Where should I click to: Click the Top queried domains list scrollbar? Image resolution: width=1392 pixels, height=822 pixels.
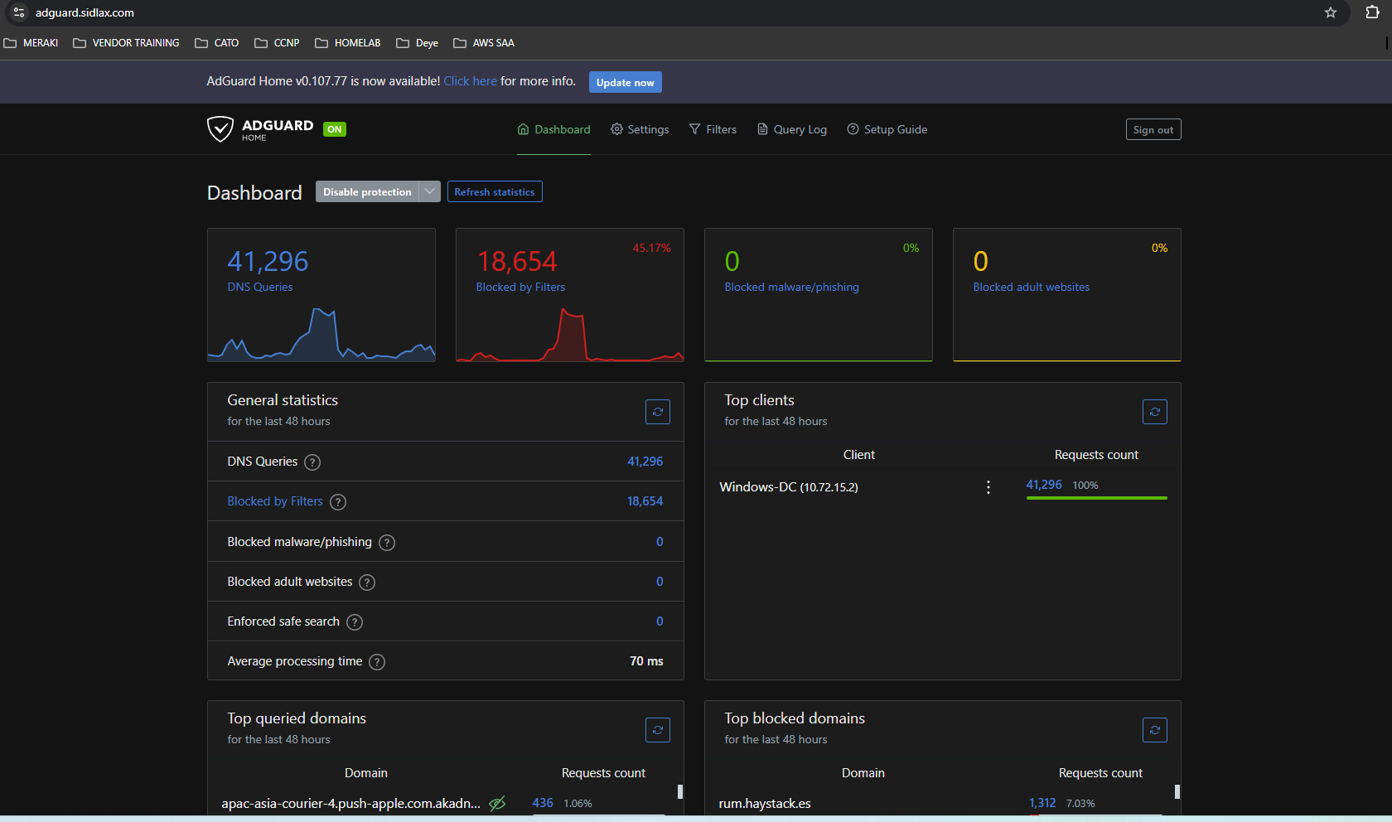pos(680,791)
